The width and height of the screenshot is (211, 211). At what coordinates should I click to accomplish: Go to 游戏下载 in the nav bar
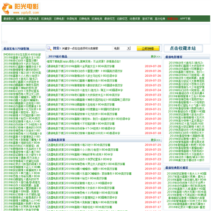147,19
